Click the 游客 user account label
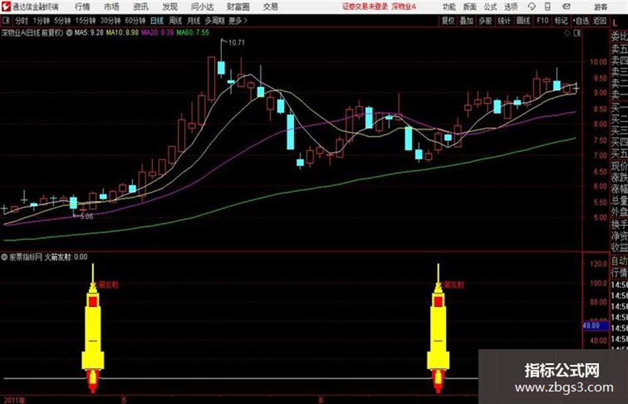 click(600, 7)
